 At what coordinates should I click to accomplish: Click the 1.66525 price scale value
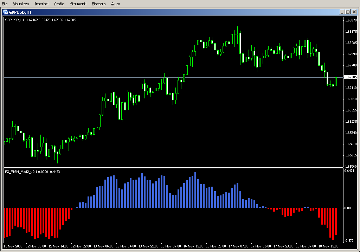[x=351, y=110]
